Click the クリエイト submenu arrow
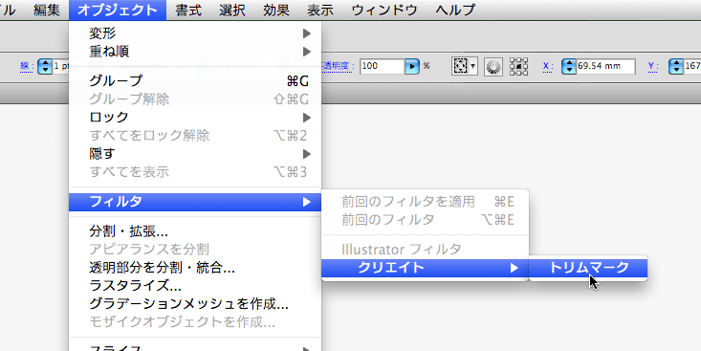Viewport: 701px width, 351px height. [x=515, y=268]
